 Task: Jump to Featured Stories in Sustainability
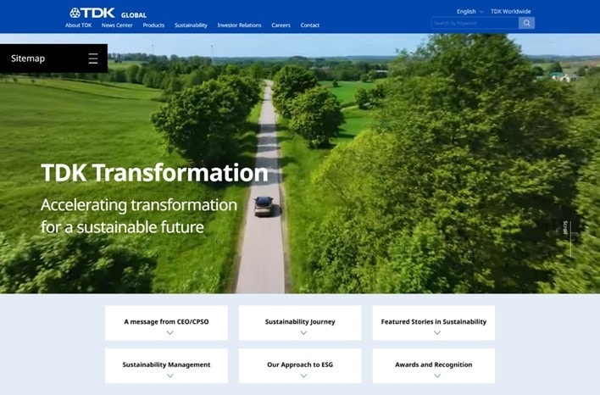434,323
